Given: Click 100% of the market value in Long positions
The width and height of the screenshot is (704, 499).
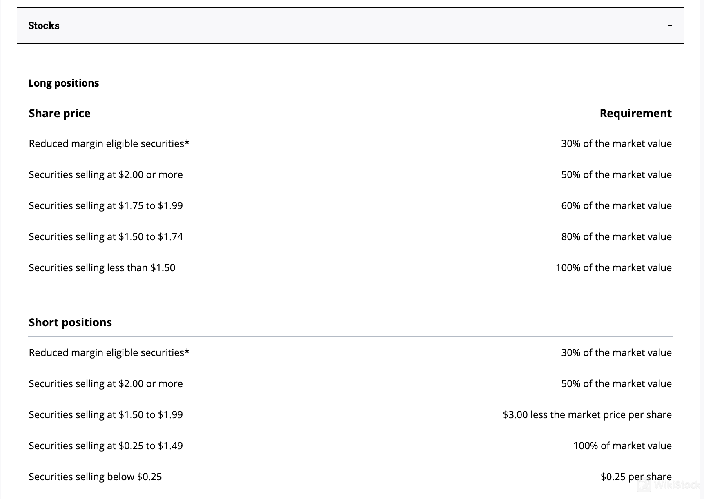Looking at the screenshot, I should (613, 267).
